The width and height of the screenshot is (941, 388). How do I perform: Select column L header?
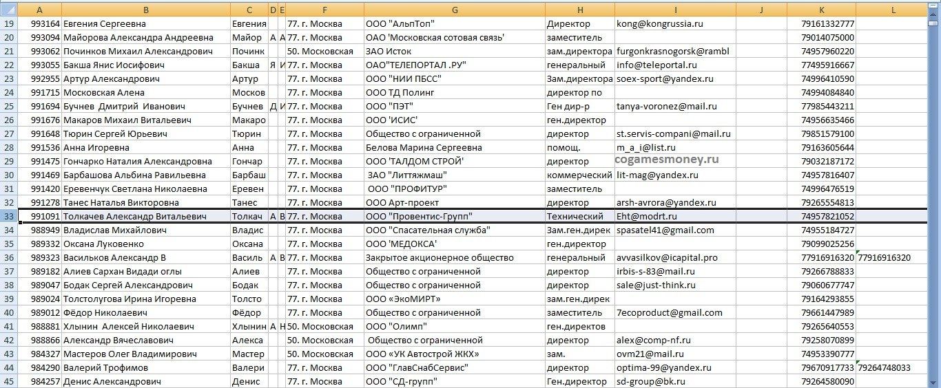893,9
